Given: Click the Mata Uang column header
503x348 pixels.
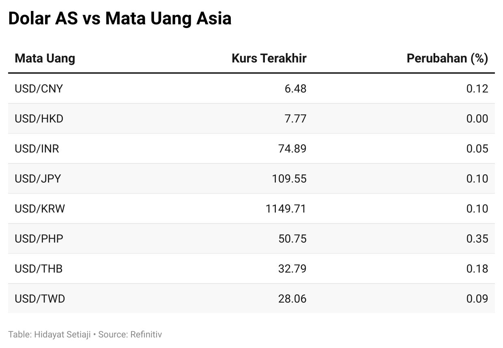Looking at the screenshot, I should pyautogui.click(x=45, y=58).
